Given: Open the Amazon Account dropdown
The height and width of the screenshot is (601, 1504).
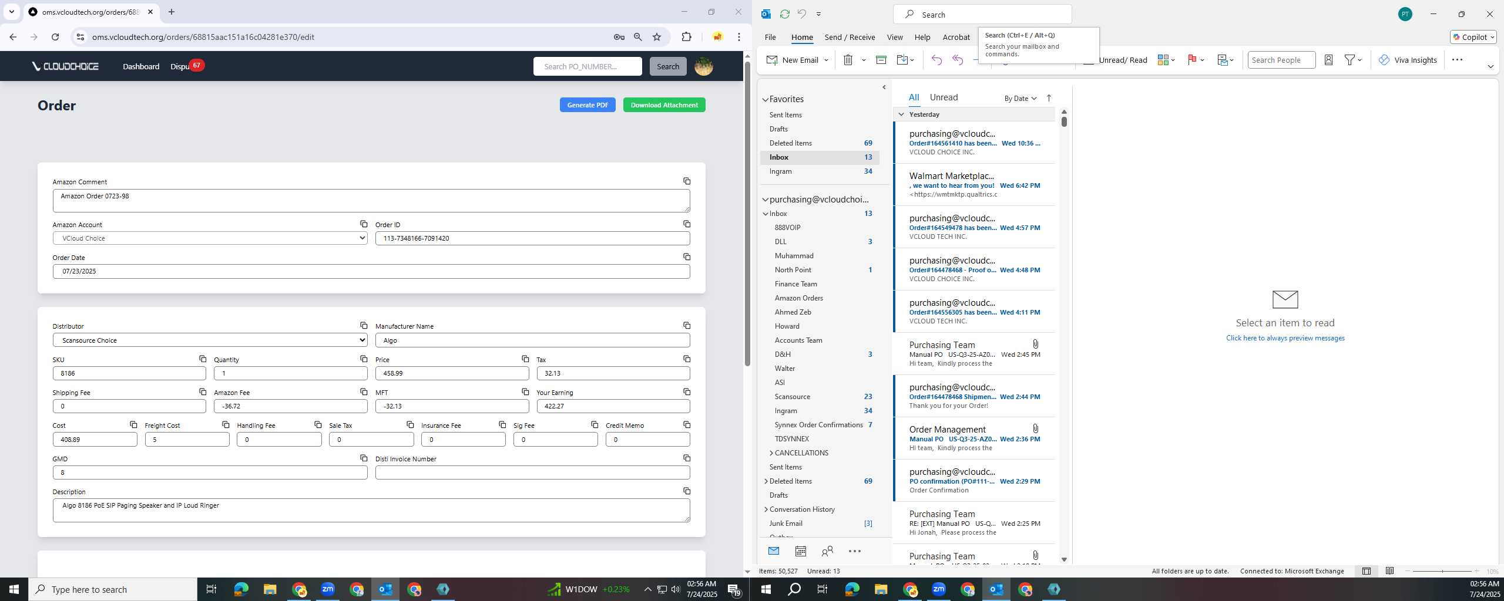Looking at the screenshot, I should point(210,238).
